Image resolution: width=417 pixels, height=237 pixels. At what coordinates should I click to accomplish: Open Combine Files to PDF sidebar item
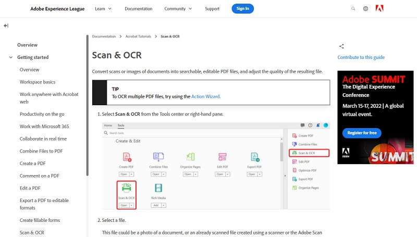[x=41, y=151]
